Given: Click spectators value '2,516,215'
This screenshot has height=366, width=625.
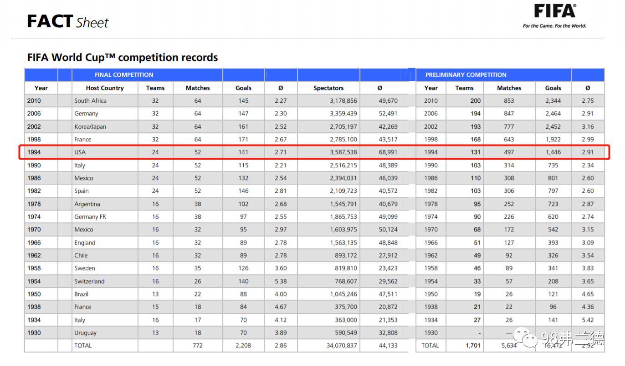Looking at the screenshot, I should pos(343,165).
